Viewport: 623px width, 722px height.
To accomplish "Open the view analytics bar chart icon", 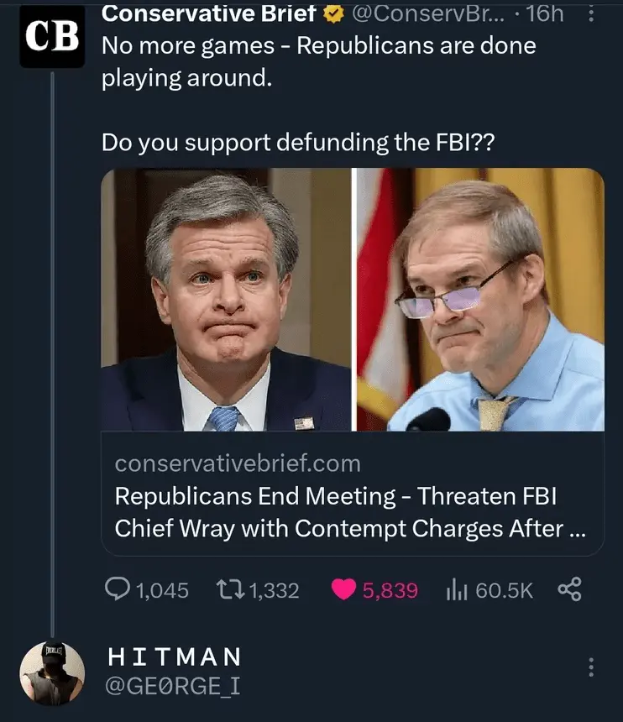I will coord(458,590).
